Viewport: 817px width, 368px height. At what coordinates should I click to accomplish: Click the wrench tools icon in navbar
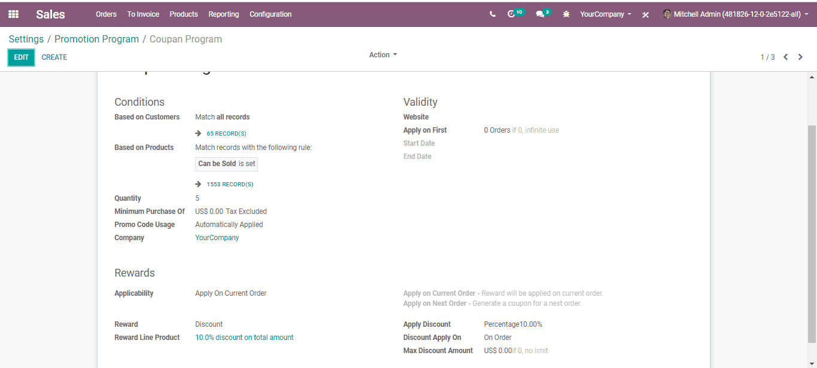(645, 14)
